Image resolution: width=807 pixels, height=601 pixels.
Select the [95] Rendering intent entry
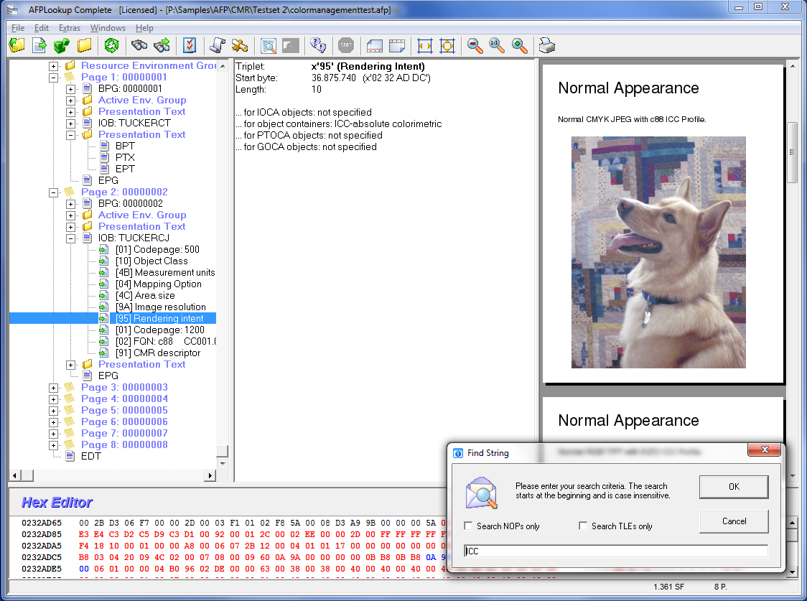(159, 319)
